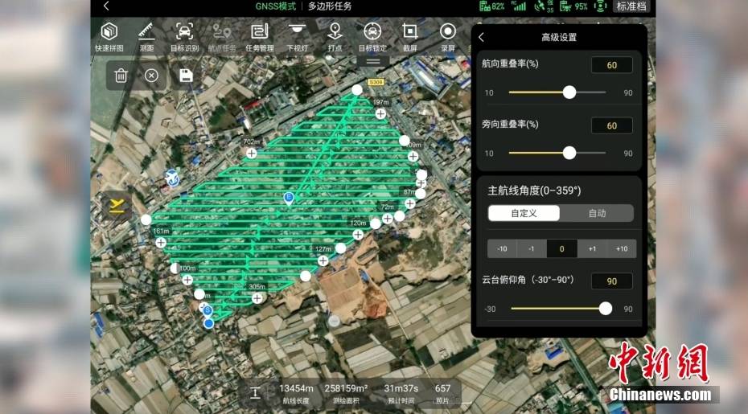Click the remote controller signal icon
The image size is (748, 414).
tap(518, 6)
